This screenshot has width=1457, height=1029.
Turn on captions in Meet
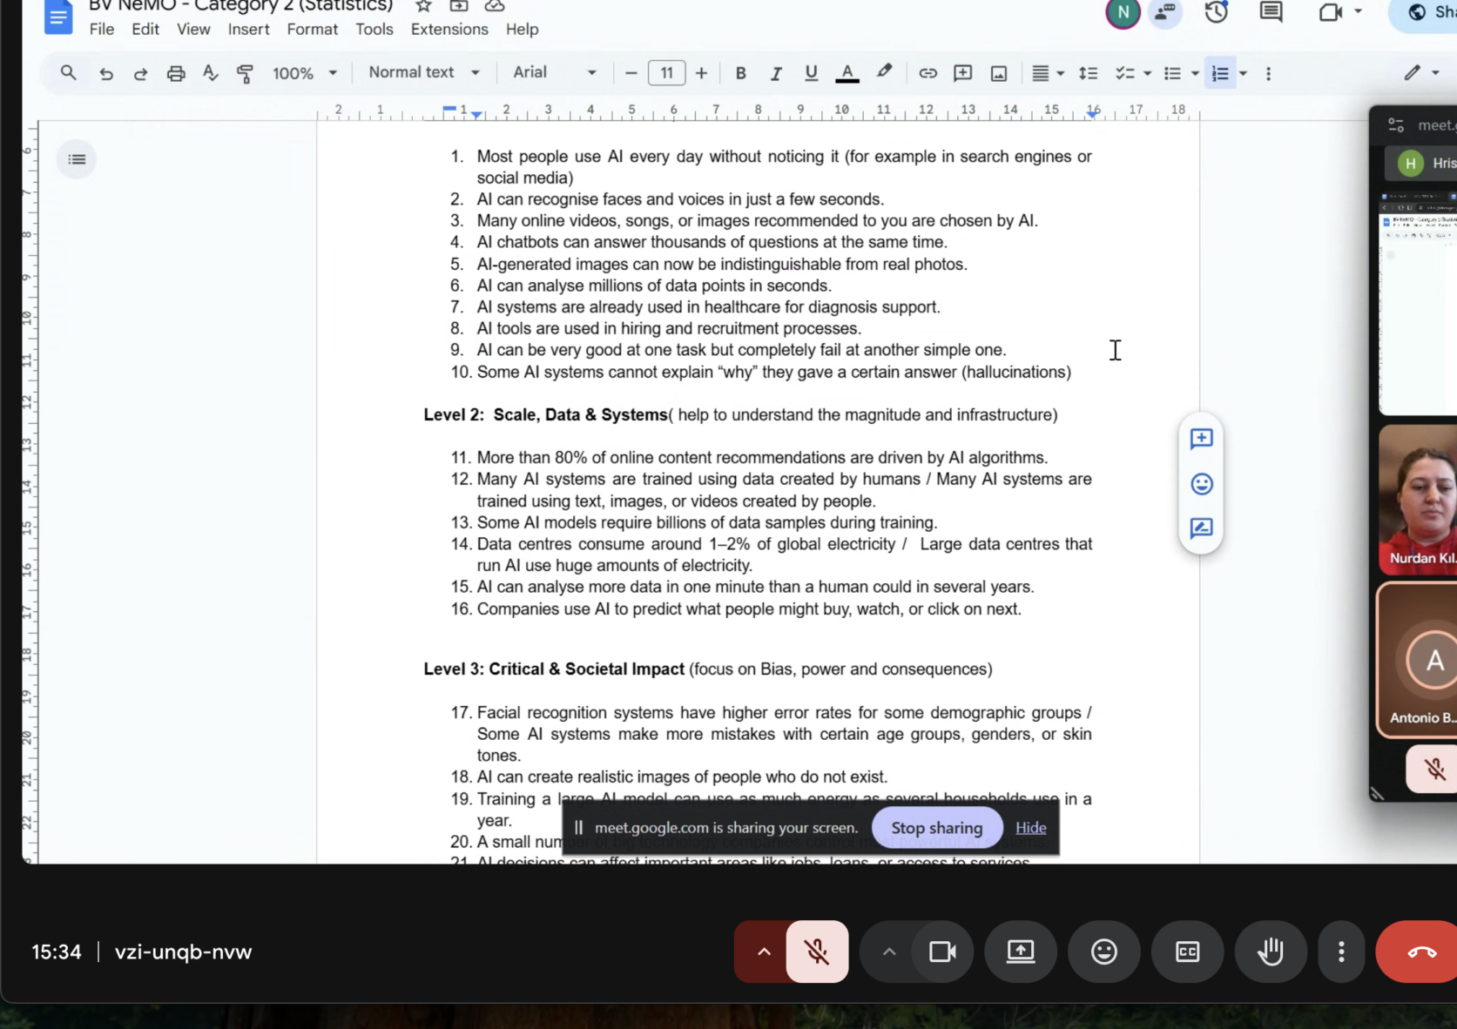(x=1188, y=952)
